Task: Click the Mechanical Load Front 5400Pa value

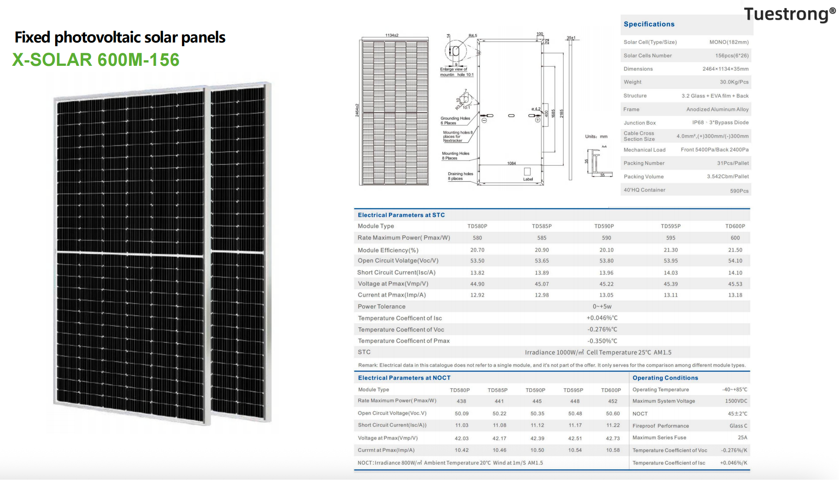Action: 714,150
